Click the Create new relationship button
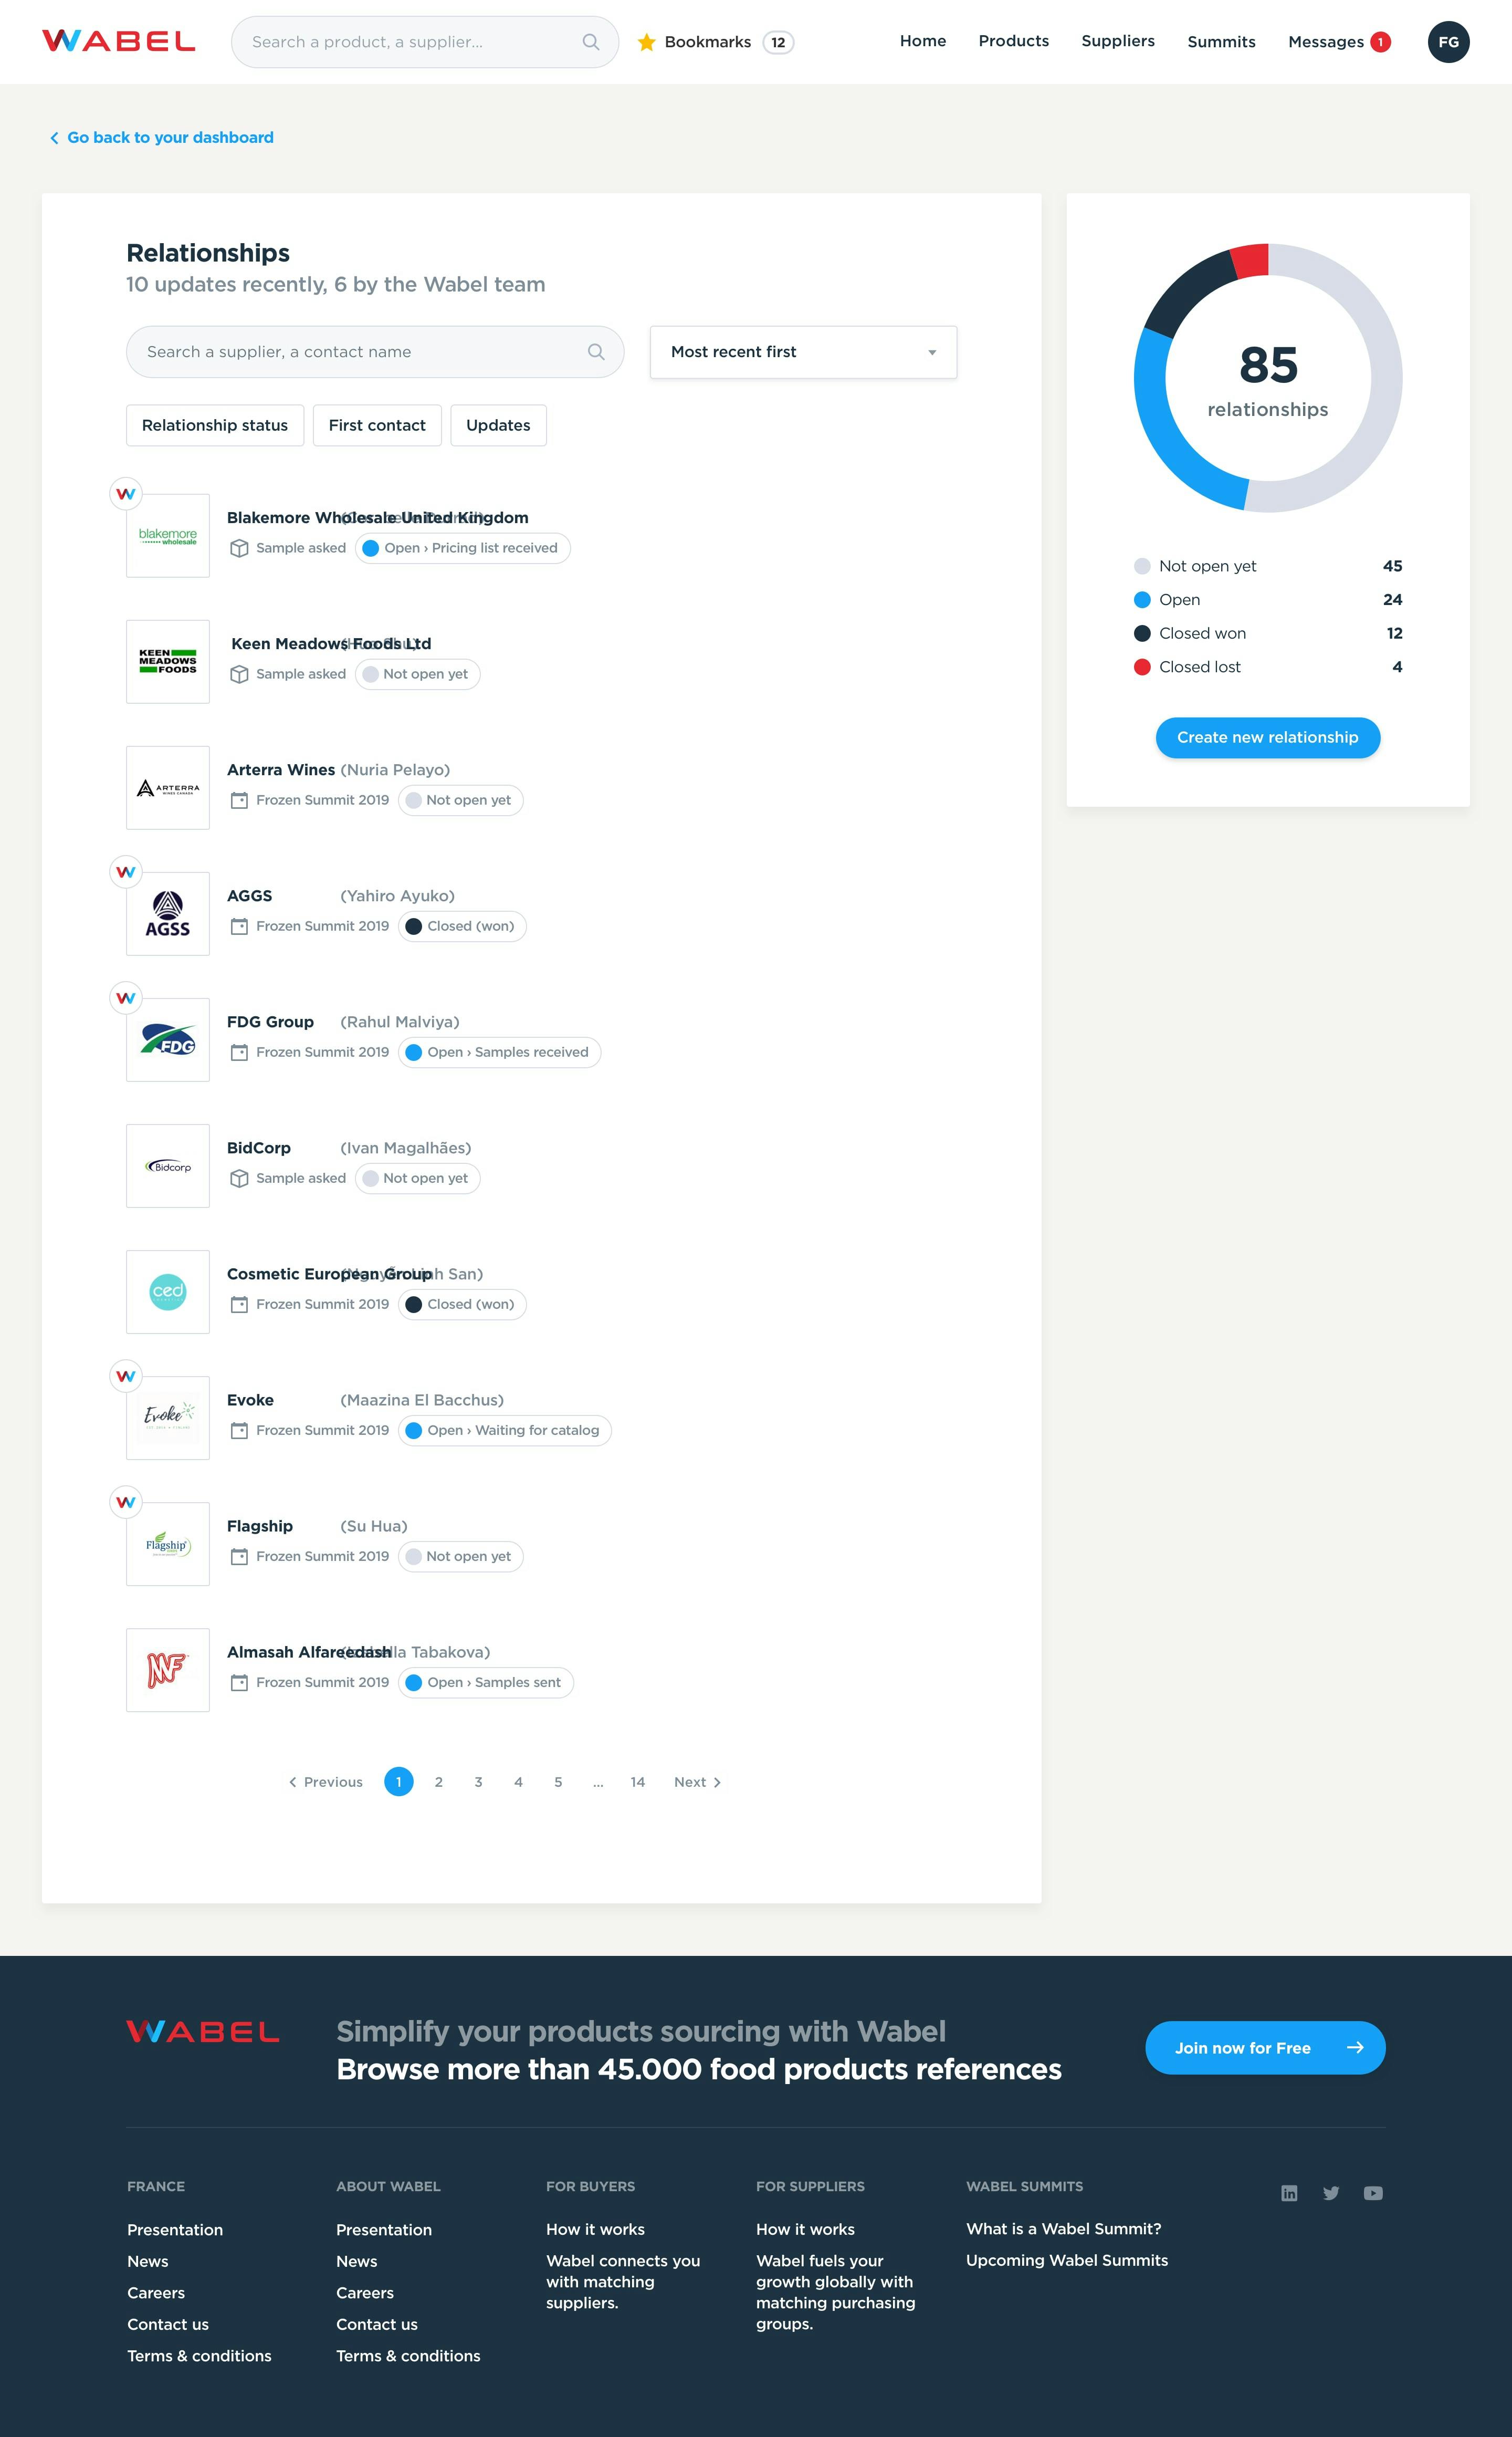Image resolution: width=1512 pixels, height=2437 pixels. pos(1266,735)
